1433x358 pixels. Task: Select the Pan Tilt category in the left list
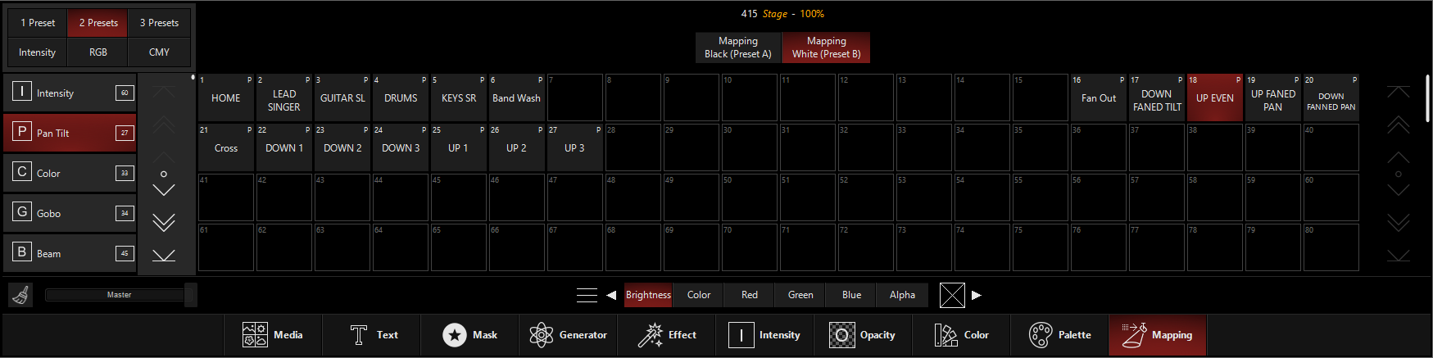pos(70,133)
